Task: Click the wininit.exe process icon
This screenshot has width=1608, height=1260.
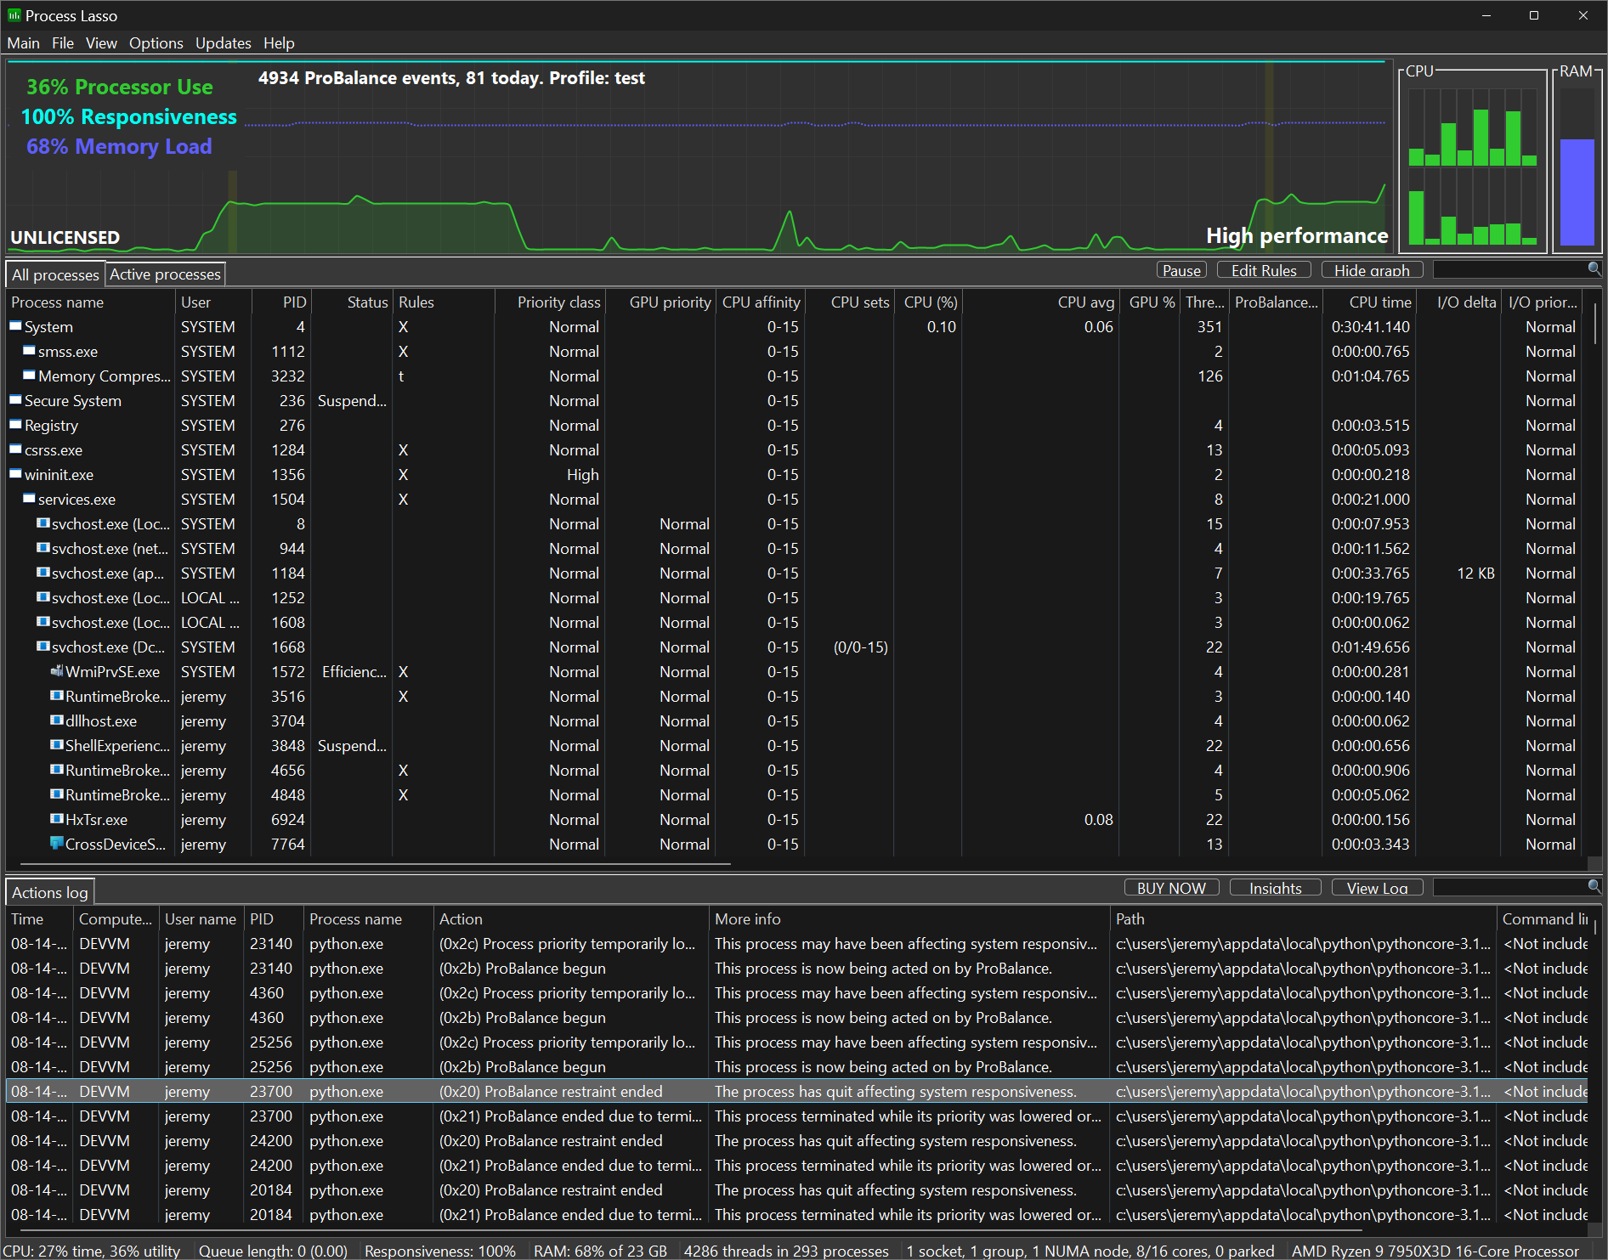Action: click(15, 474)
